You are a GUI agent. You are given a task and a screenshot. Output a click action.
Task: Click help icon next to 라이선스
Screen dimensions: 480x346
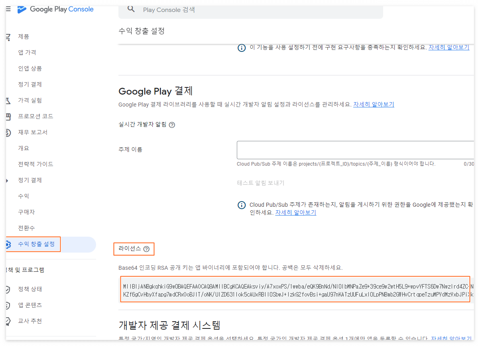point(146,249)
